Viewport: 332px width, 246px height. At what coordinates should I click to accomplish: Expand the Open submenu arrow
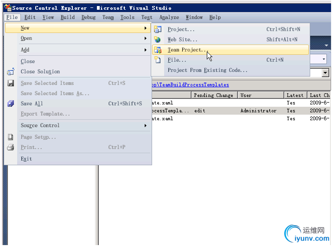pos(146,39)
